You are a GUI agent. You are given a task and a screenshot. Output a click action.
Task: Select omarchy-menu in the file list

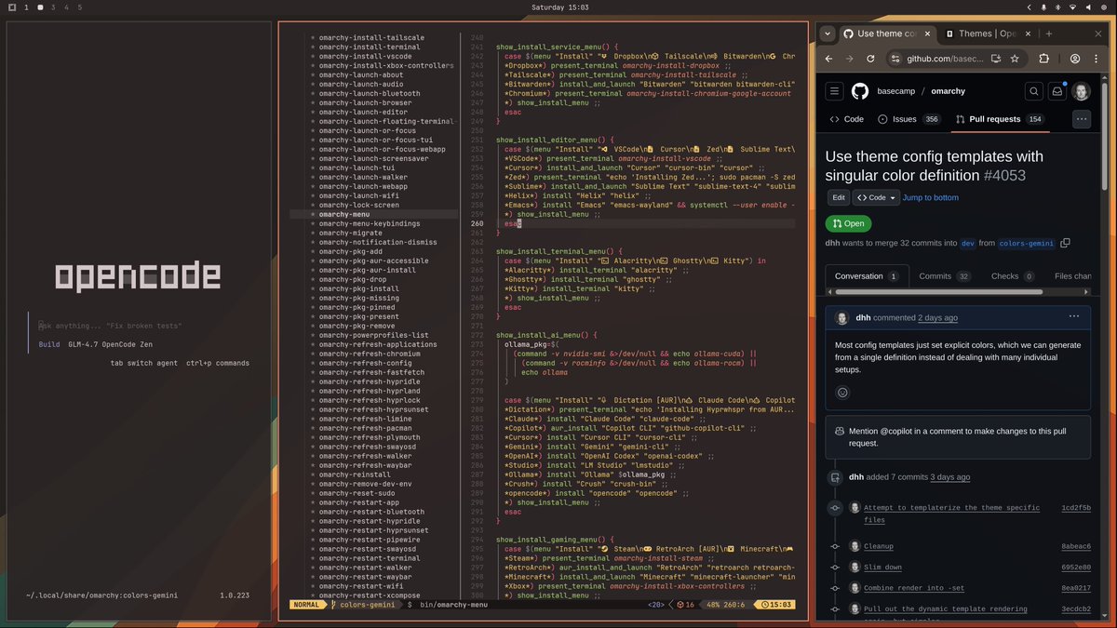point(343,214)
